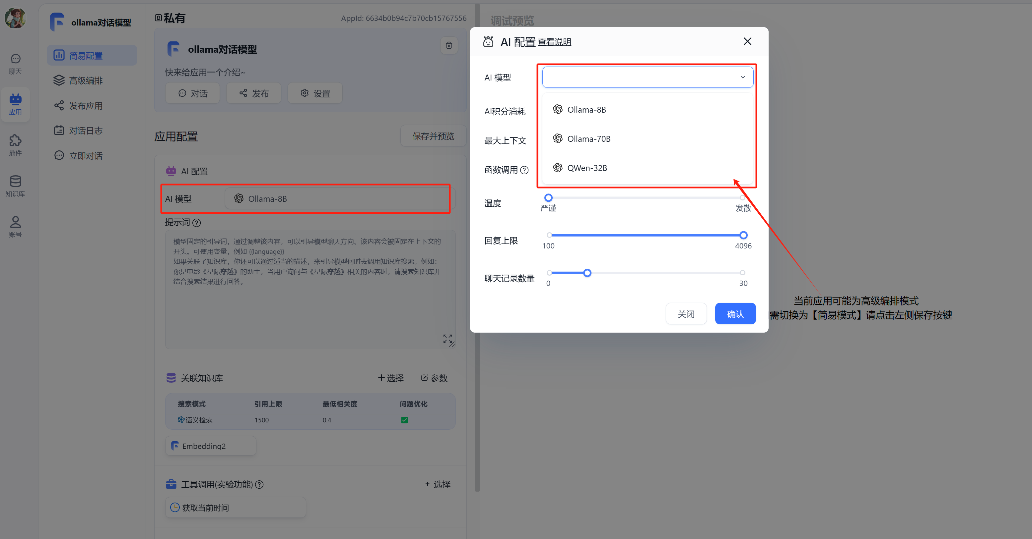1032x539 pixels.
Task: Open the 插件 plugin sidebar icon
Action: tap(15, 145)
